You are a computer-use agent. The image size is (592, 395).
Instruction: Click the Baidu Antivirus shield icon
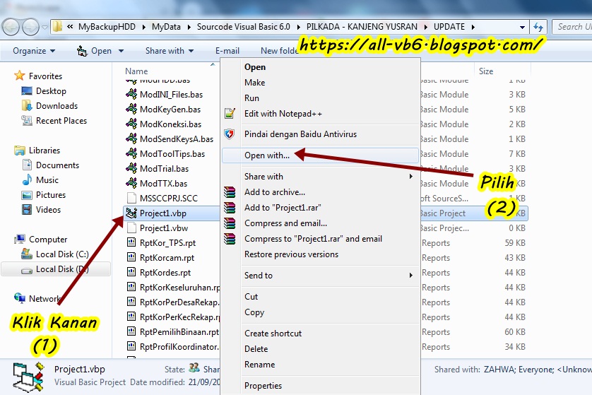point(229,134)
